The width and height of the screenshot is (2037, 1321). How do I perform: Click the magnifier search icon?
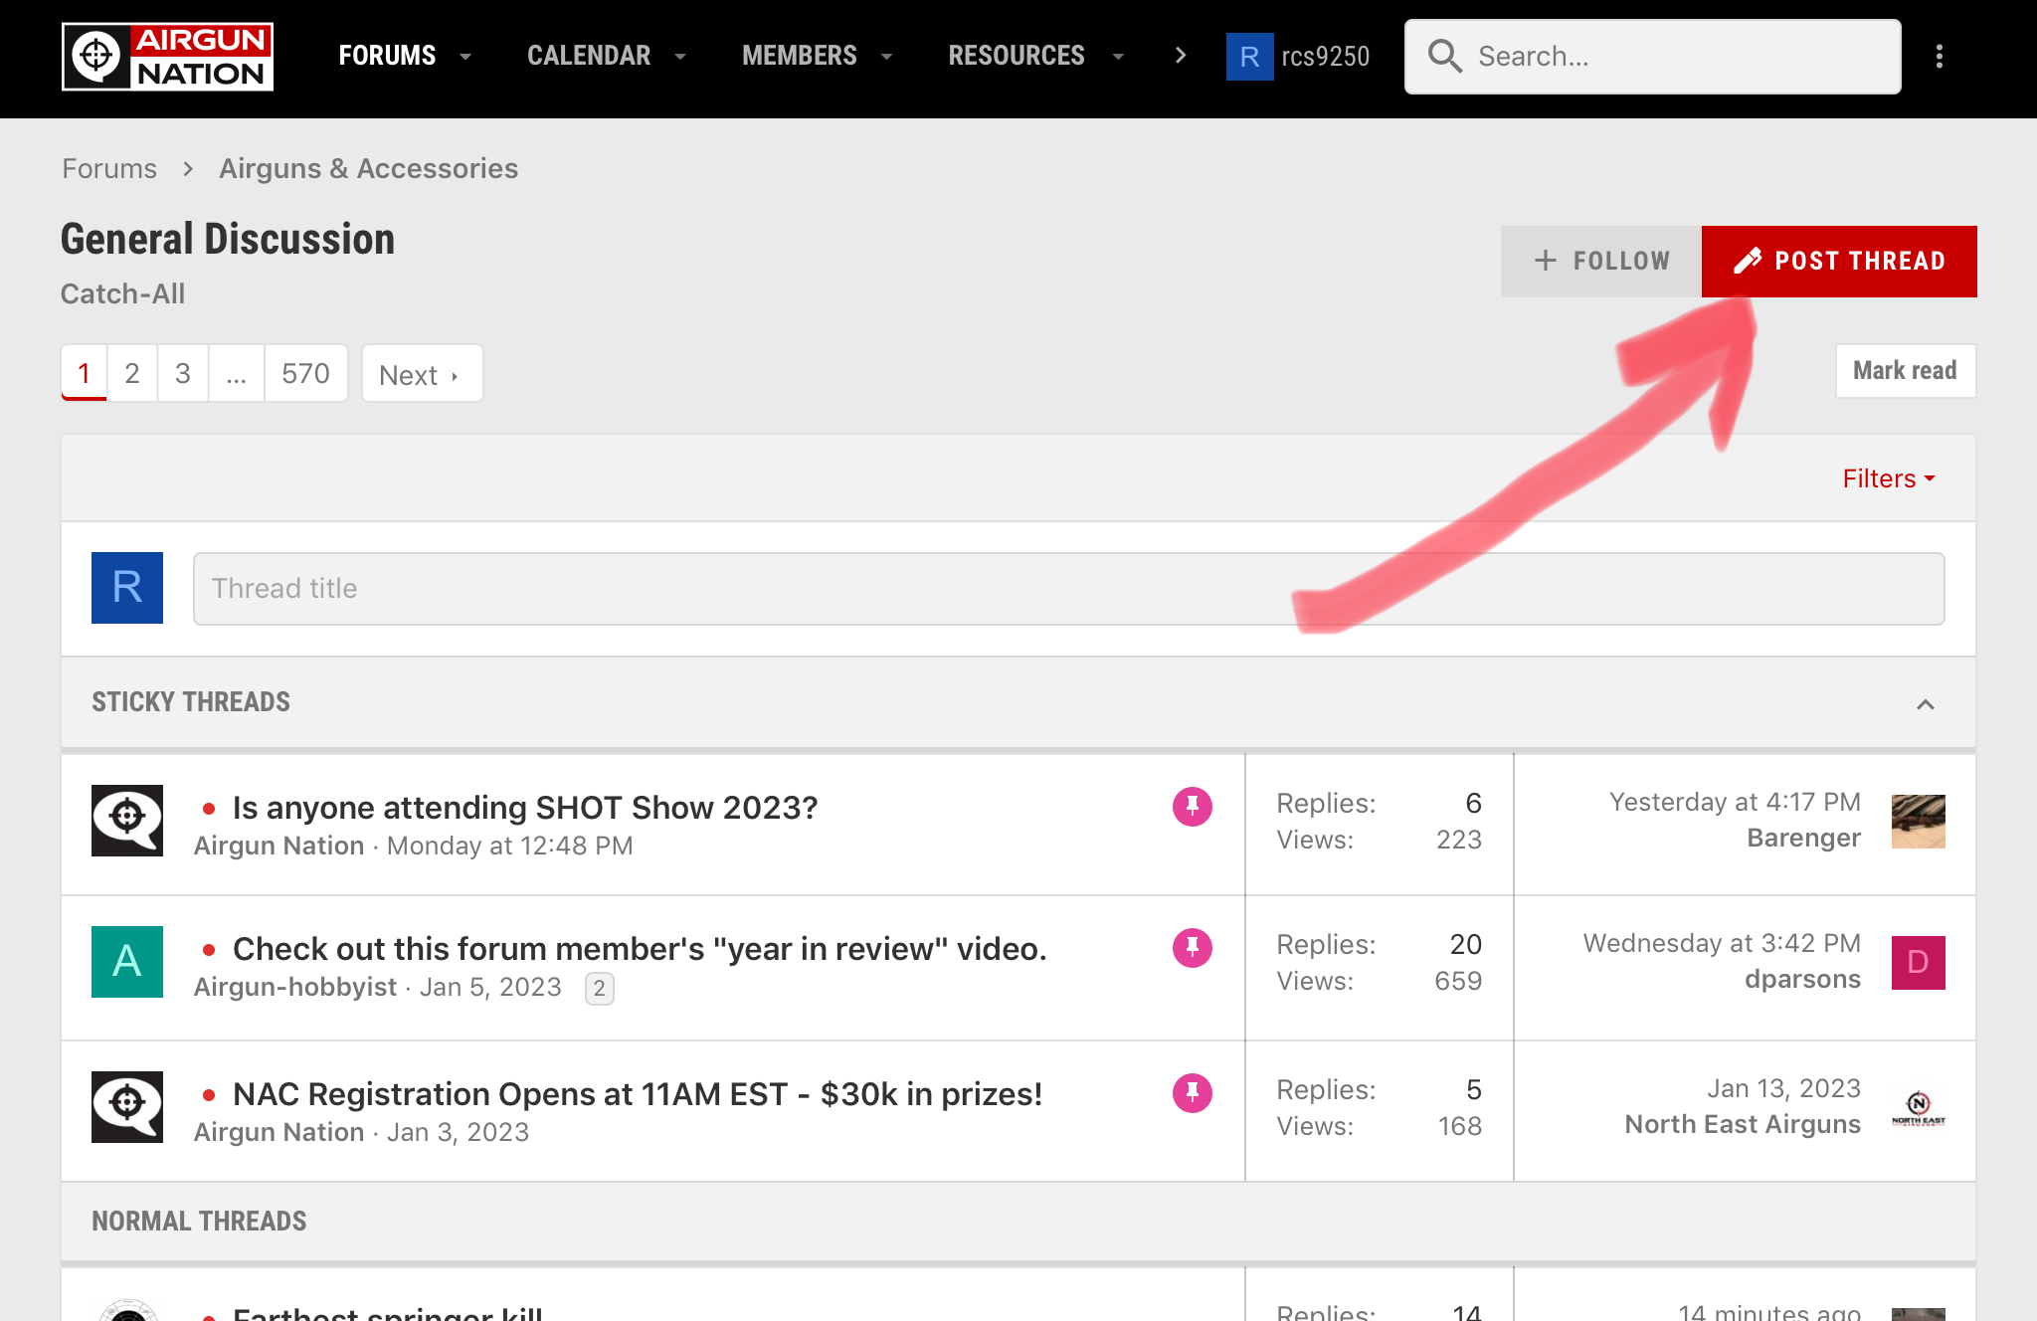(x=1444, y=57)
